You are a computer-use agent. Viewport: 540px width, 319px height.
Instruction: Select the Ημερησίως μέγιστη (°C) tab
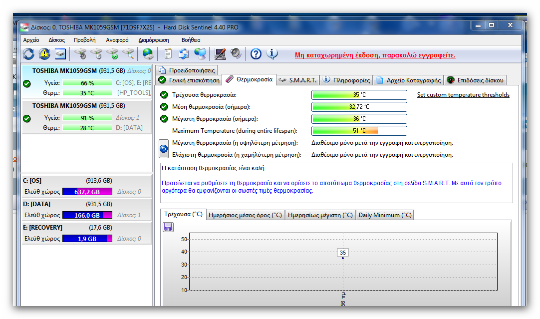click(x=320, y=215)
